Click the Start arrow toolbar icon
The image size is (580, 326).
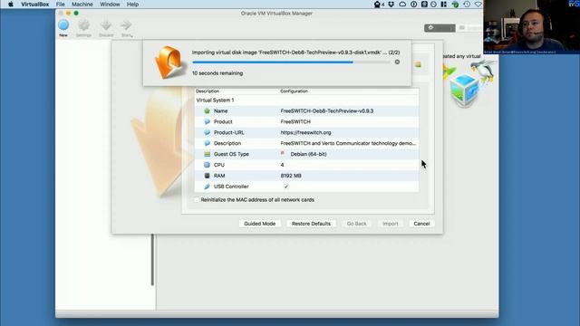click(126, 25)
